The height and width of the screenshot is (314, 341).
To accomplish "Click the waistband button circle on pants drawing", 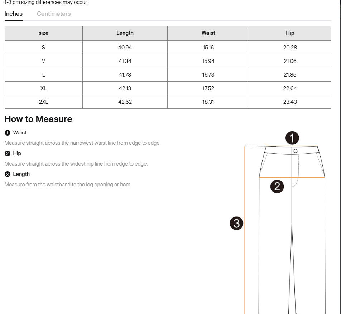I will [x=296, y=151].
